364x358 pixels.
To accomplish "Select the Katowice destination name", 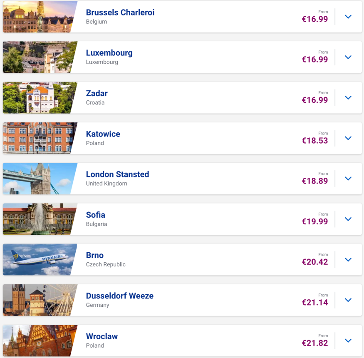I will 103,134.
